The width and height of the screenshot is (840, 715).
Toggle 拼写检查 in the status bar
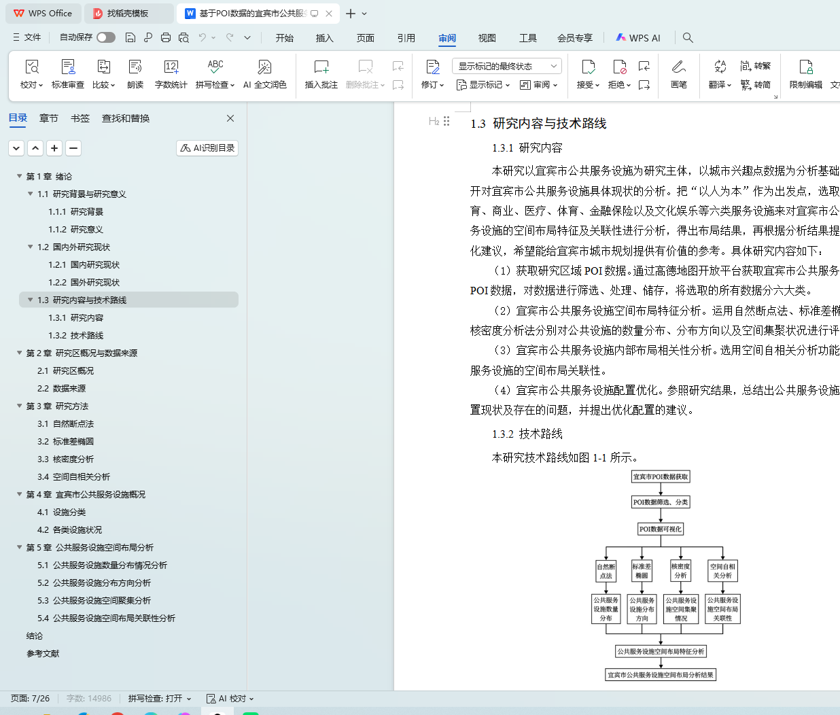click(x=160, y=699)
